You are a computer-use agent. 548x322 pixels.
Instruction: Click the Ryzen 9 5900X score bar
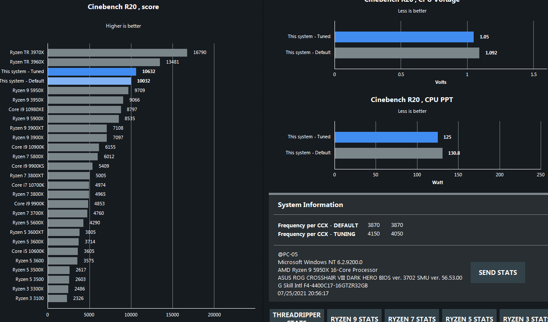(83, 118)
